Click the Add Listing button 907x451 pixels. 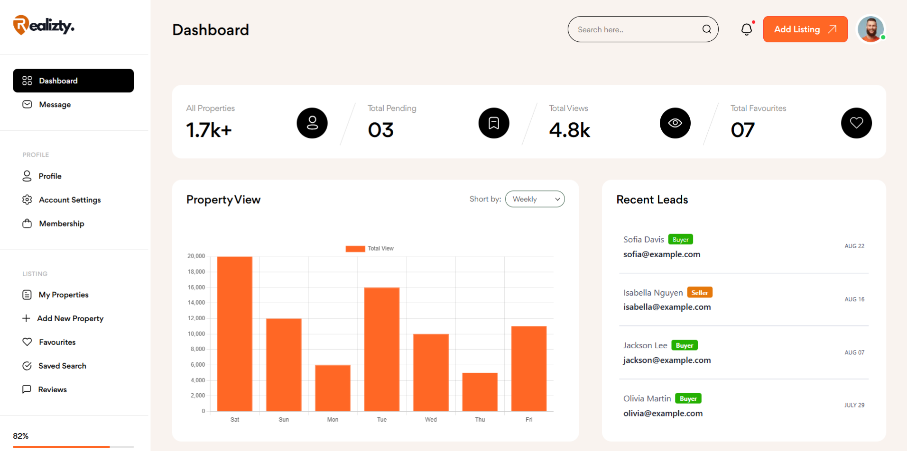pyautogui.click(x=805, y=29)
